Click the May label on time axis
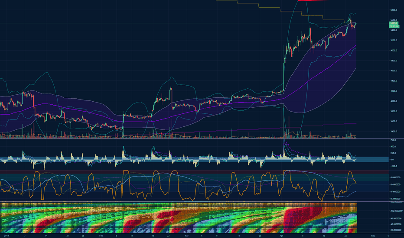 click(x=373, y=236)
